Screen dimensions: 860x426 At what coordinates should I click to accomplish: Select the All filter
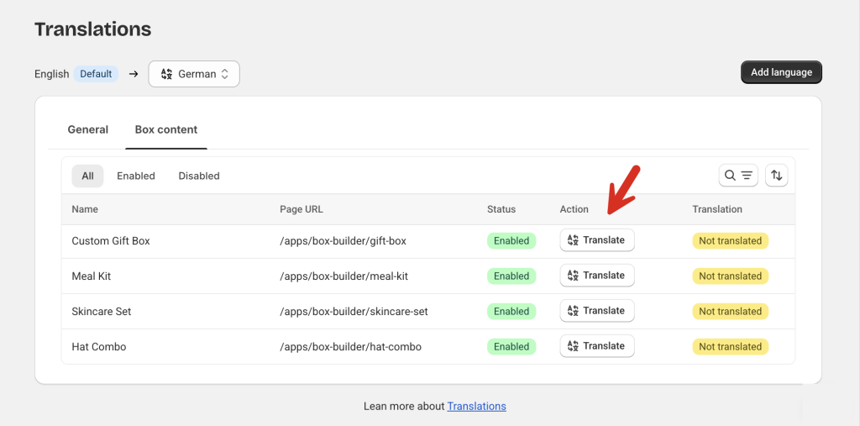coord(87,176)
